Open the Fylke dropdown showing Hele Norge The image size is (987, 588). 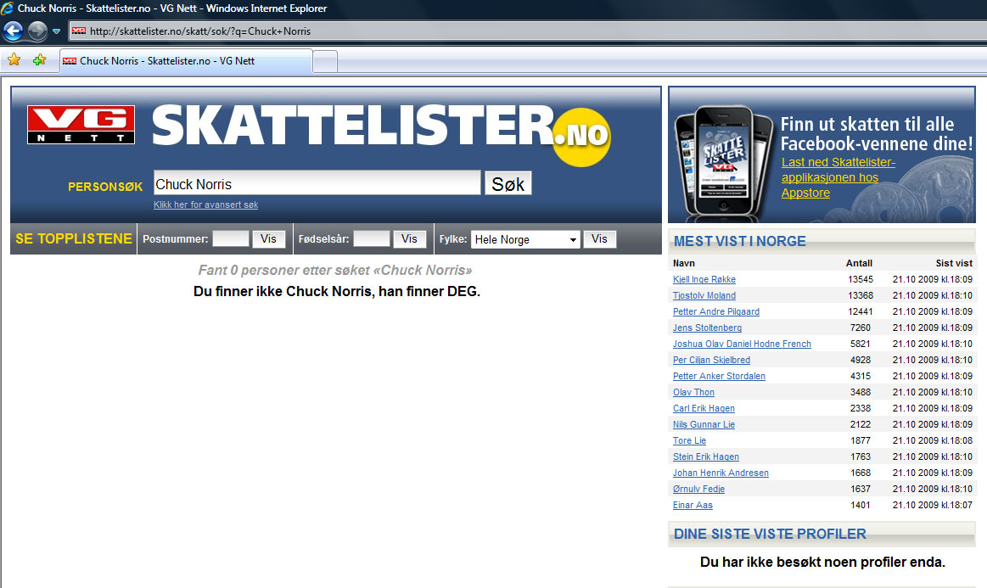[x=524, y=238]
